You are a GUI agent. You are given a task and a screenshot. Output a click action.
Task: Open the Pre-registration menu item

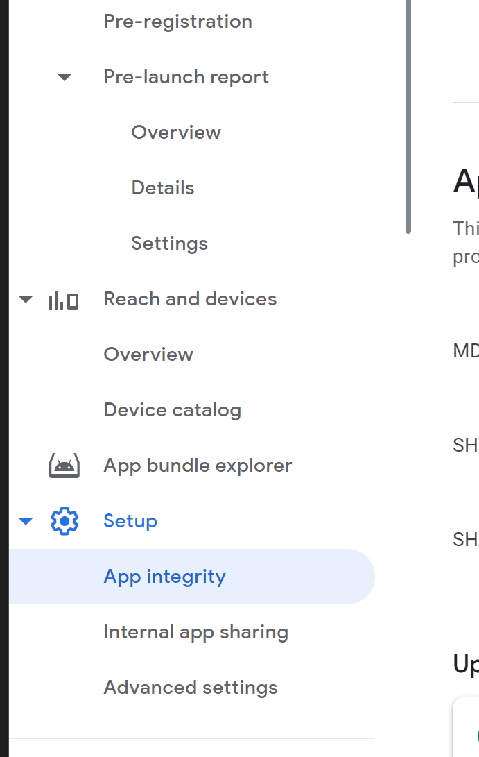coord(177,22)
